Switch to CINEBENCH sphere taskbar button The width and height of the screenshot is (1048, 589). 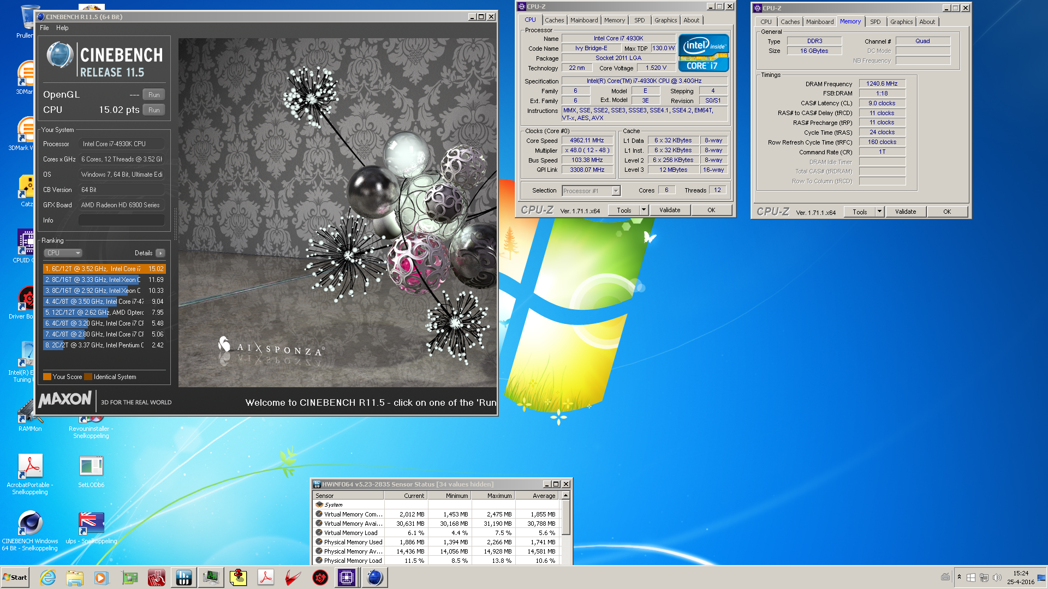pos(375,578)
